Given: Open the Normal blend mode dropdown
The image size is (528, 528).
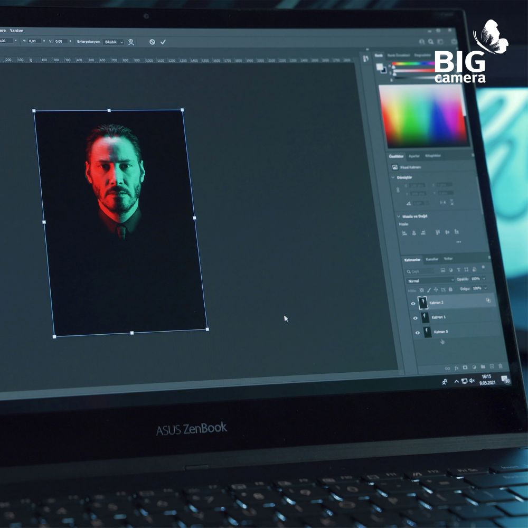Looking at the screenshot, I should coord(430,280).
